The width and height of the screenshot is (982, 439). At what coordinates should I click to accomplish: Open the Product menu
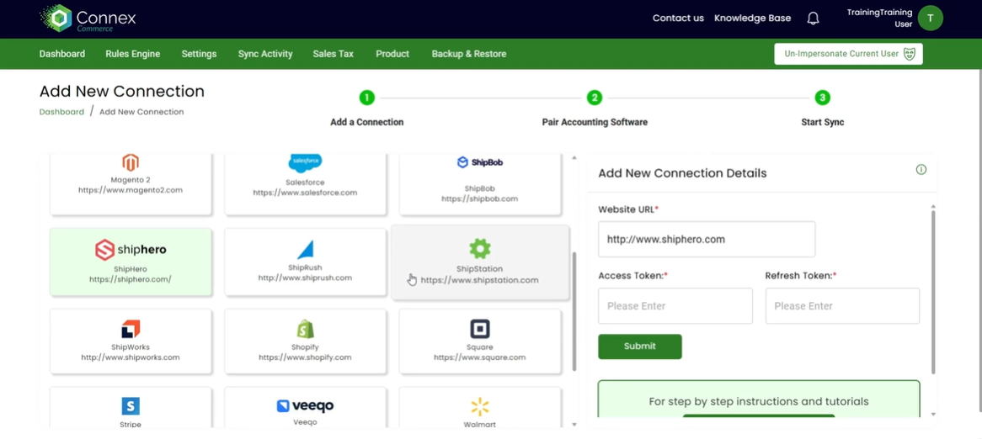(392, 54)
